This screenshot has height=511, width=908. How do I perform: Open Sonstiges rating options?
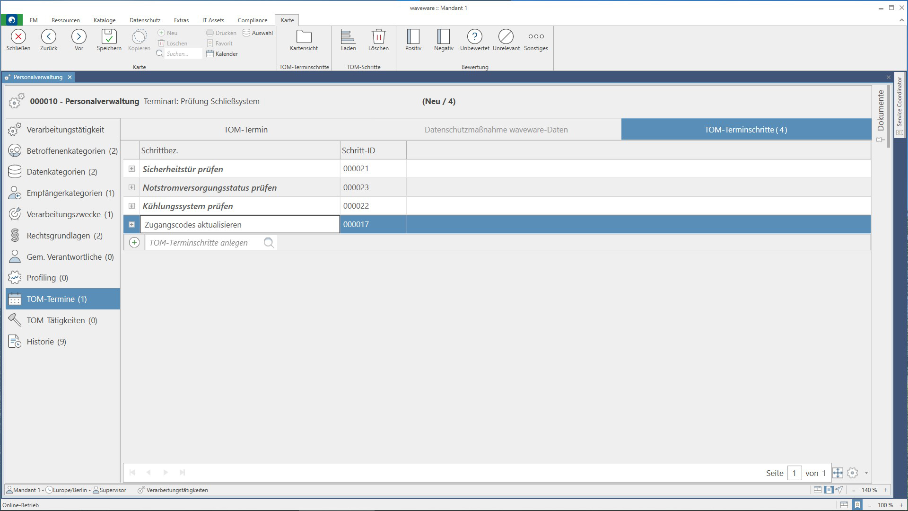536,37
